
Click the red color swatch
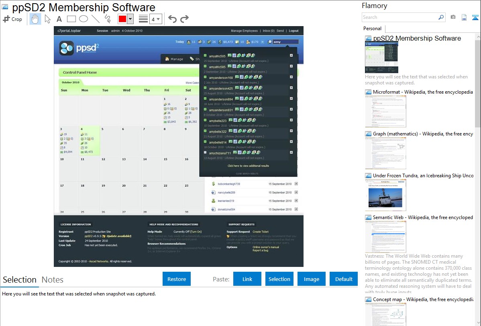point(122,19)
